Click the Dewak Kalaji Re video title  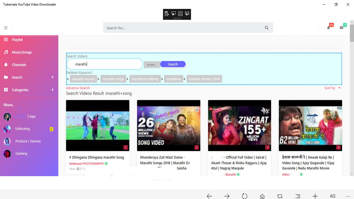308,163
